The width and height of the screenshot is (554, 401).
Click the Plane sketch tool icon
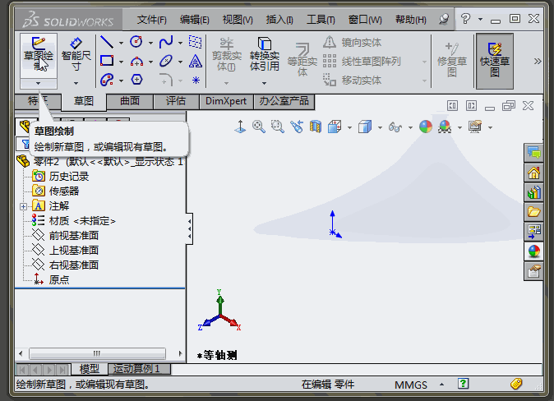coord(195,42)
